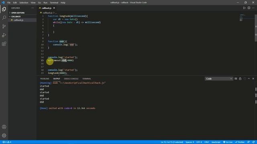Click line number 15 in gutter
This screenshot has height=144, width=257.
tap(42, 60)
